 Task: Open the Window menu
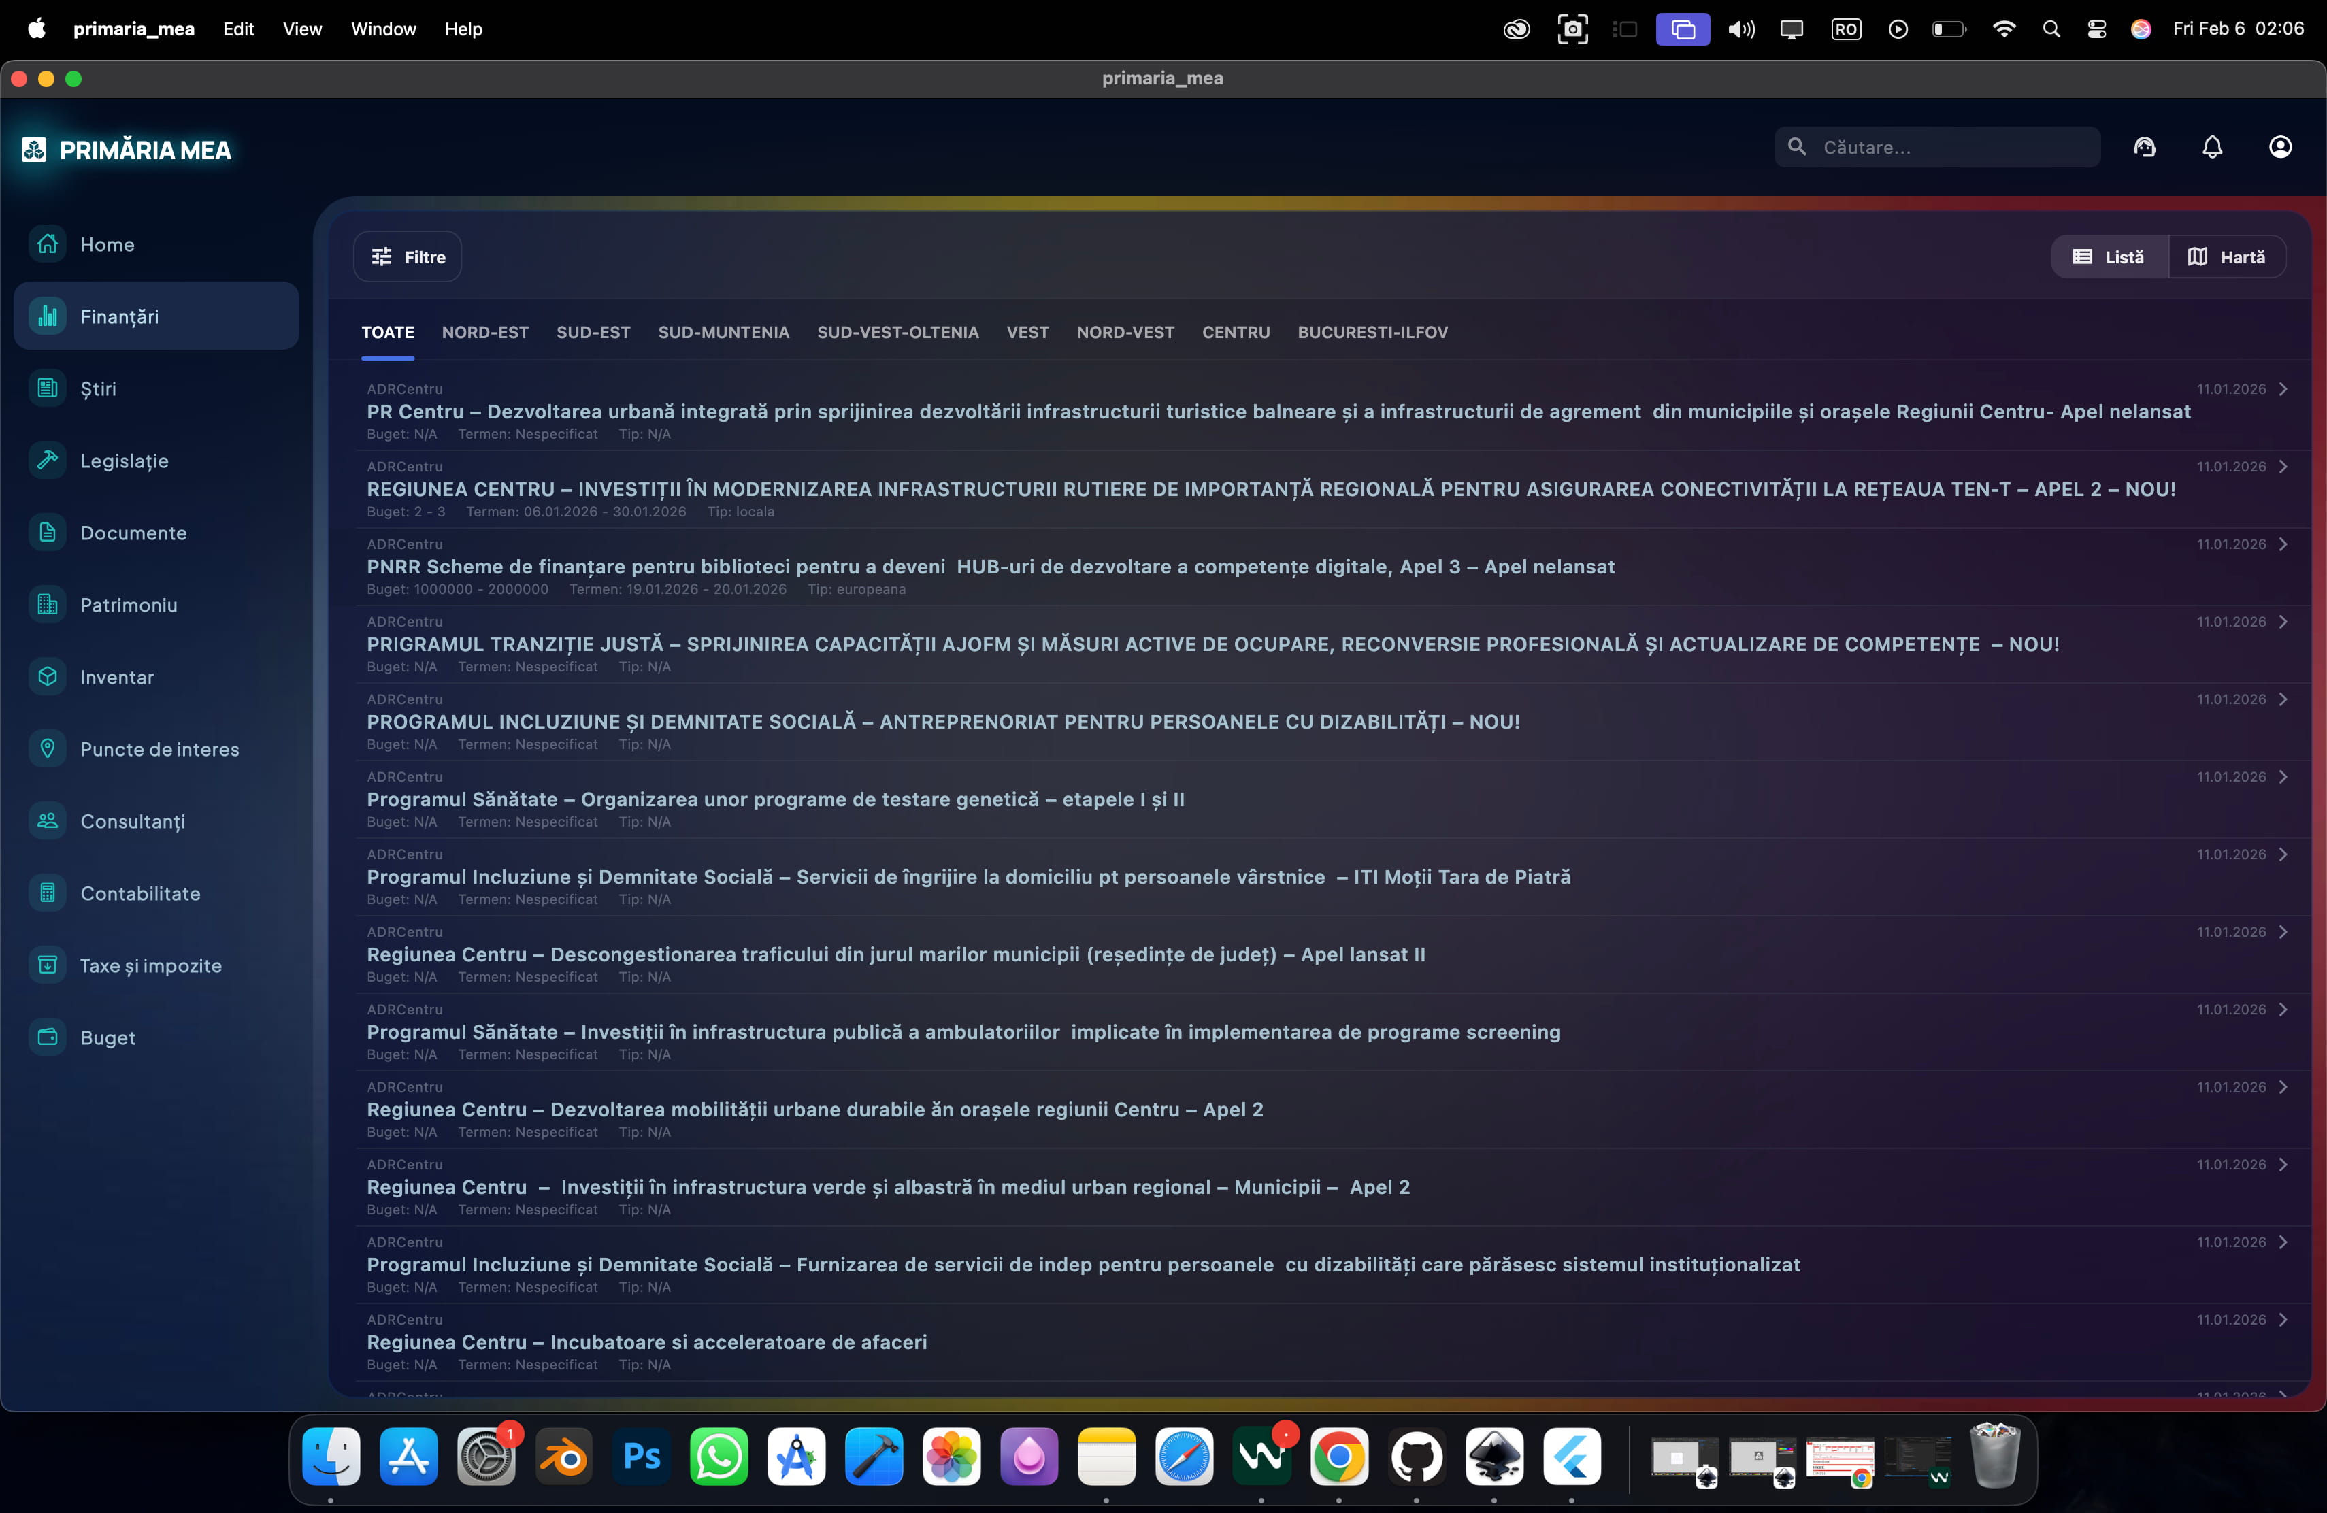click(383, 29)
